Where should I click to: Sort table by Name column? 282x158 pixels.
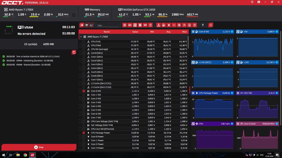point(107,32)
